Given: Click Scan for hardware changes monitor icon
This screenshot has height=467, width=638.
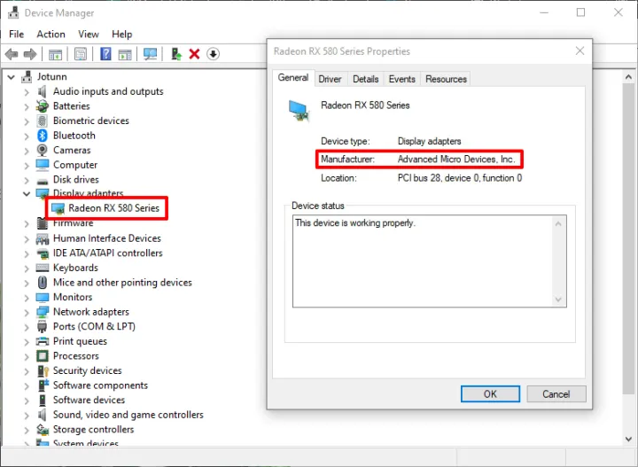Looking at the screenshot, I should [x=150, y=54].
